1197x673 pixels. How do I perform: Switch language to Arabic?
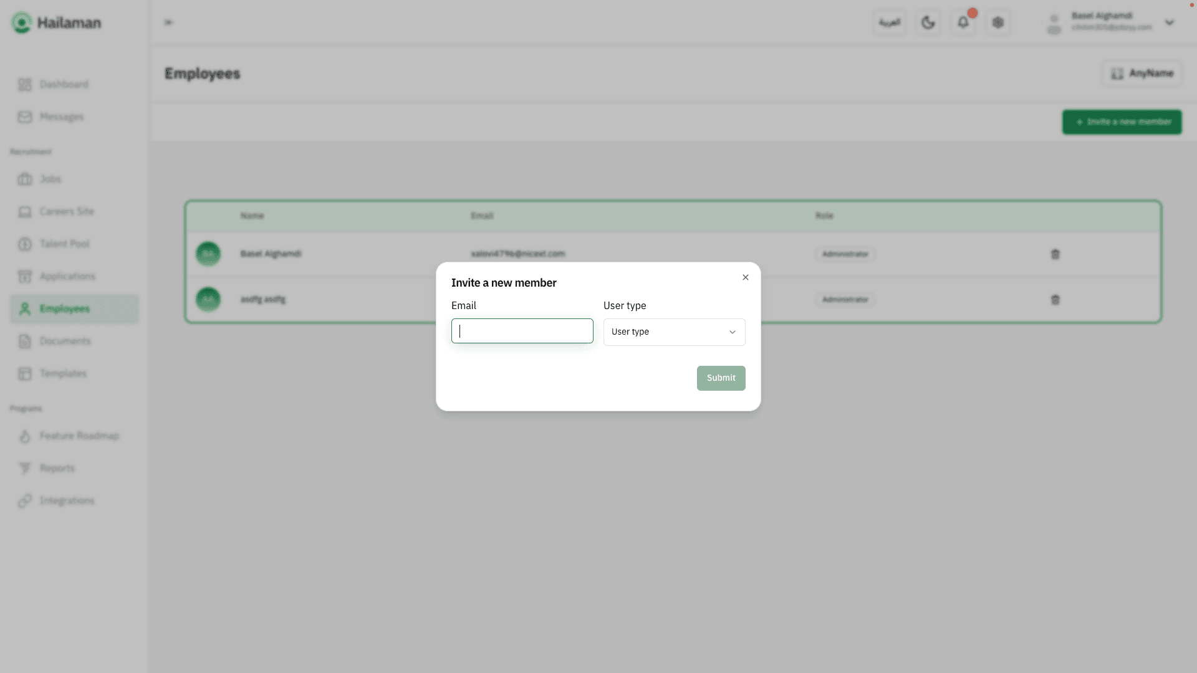point(889,23)
